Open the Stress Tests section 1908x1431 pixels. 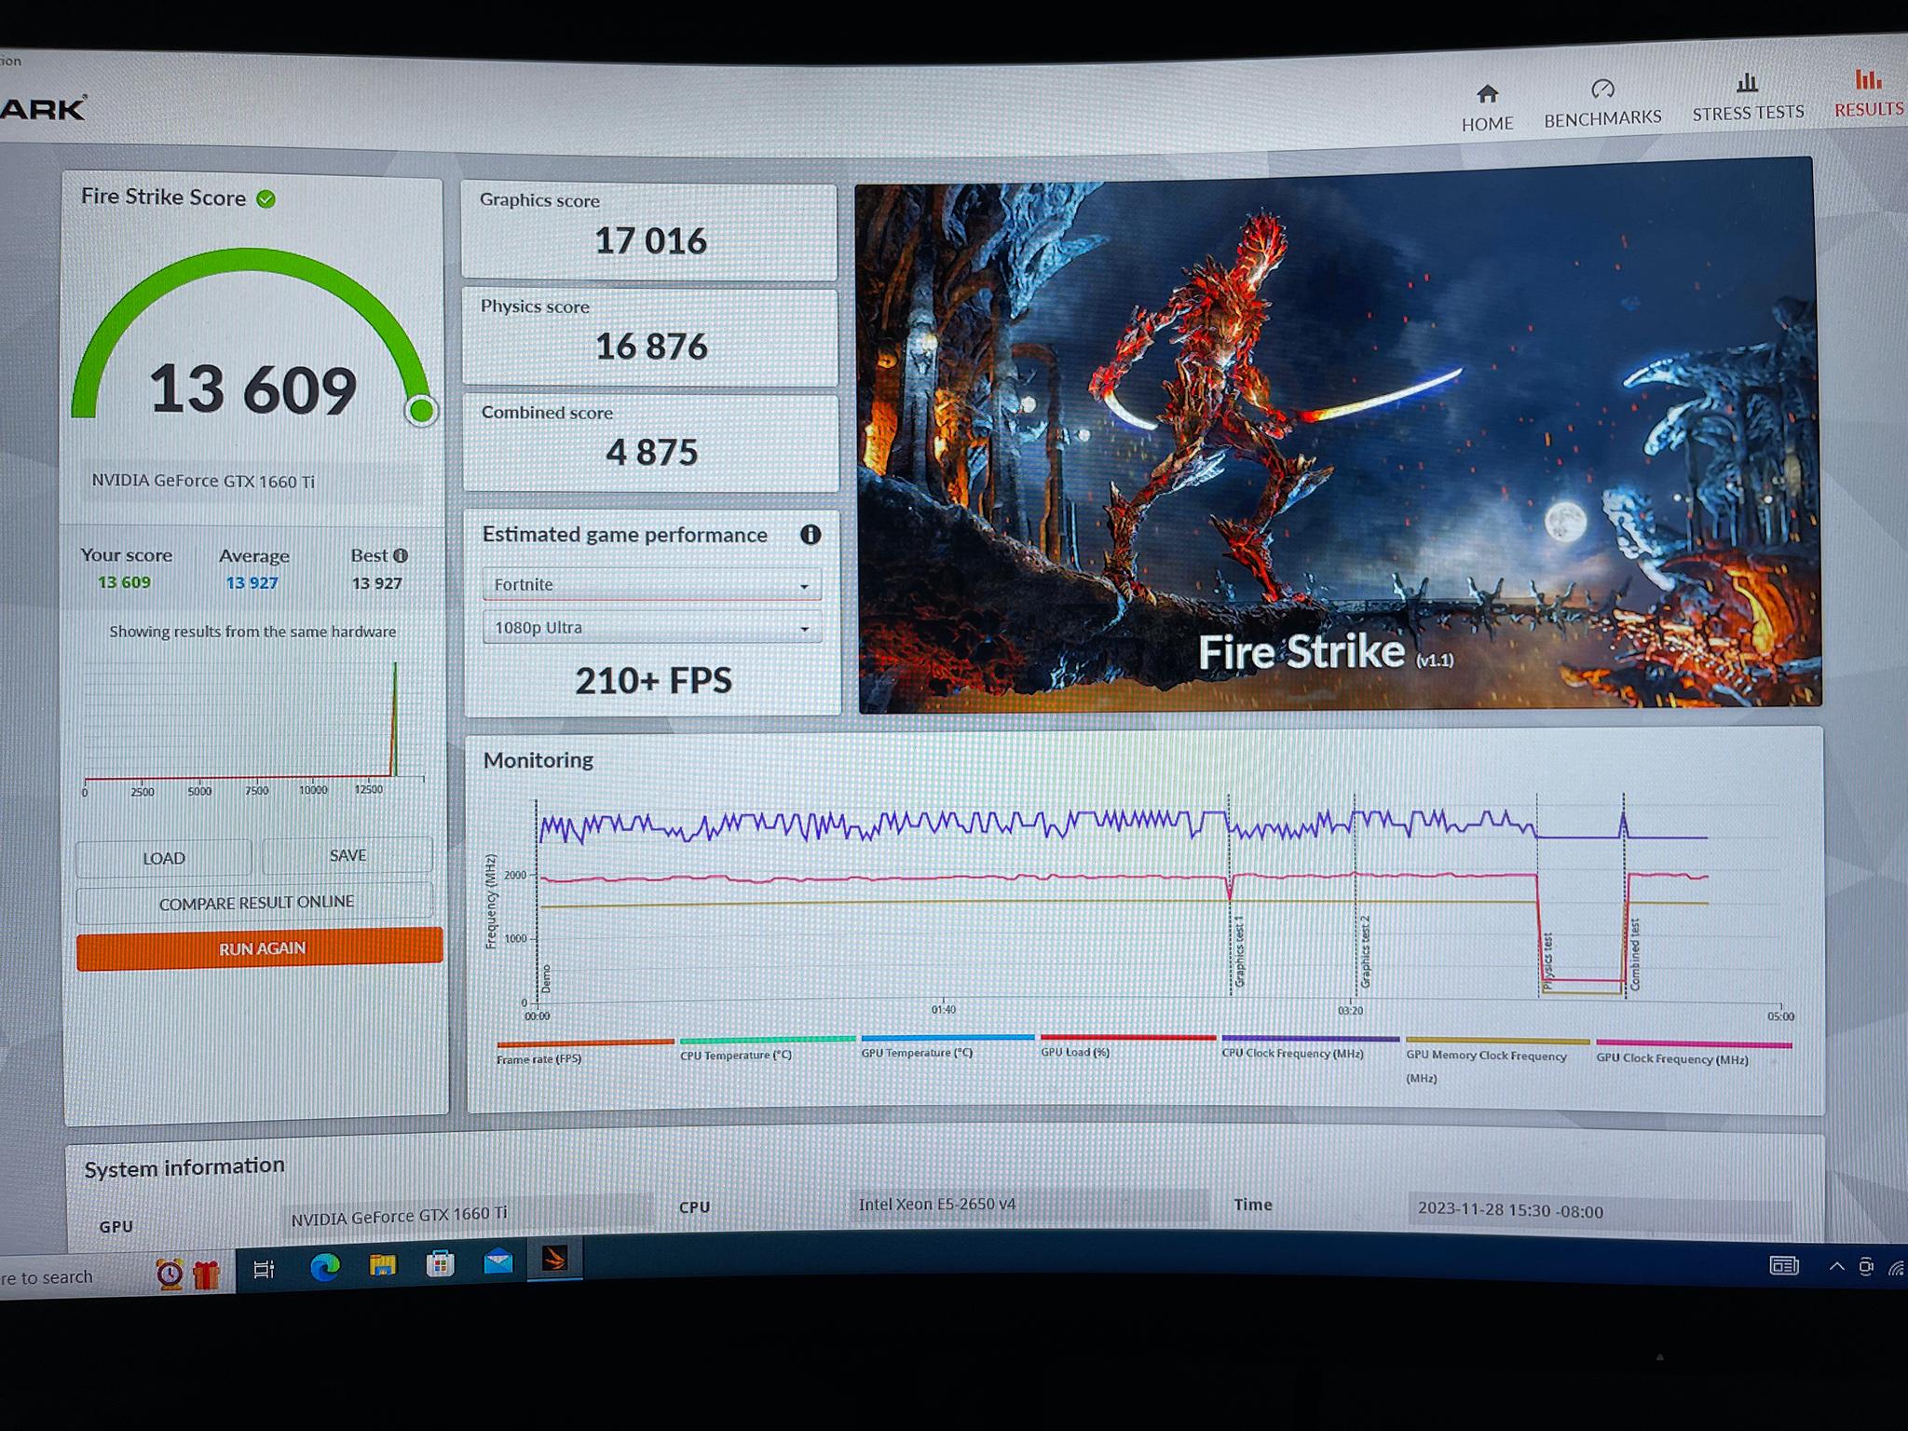point(1748,98)
